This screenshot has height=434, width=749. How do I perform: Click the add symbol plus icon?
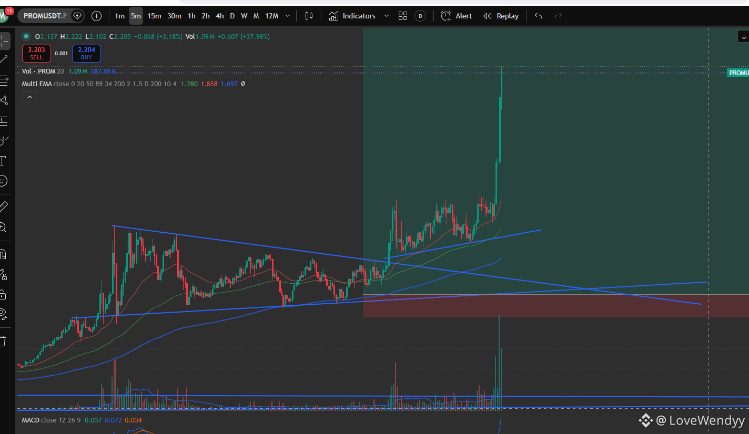coord(96,16)
